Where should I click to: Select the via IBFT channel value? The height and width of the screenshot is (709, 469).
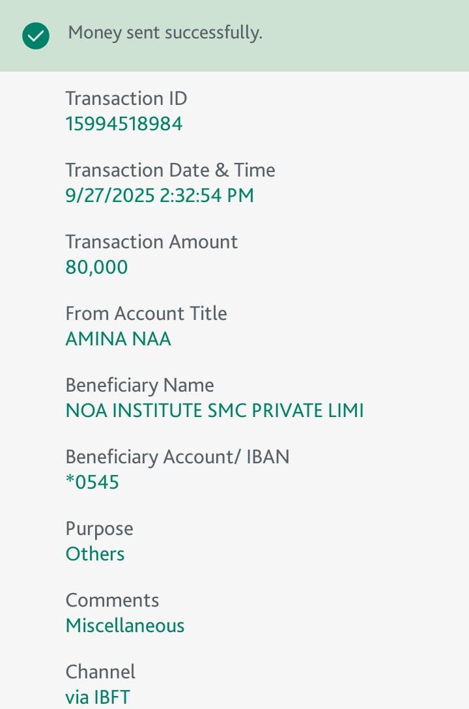[98, 697]
